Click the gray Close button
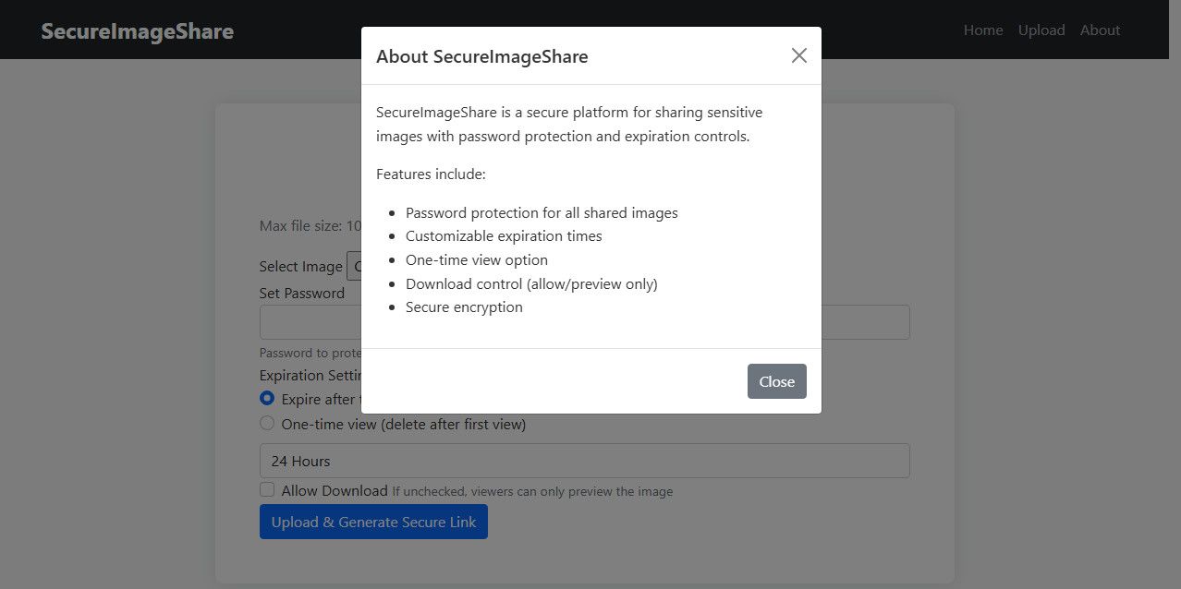This screenshot has height=589, width=1181. pos(776,381)
